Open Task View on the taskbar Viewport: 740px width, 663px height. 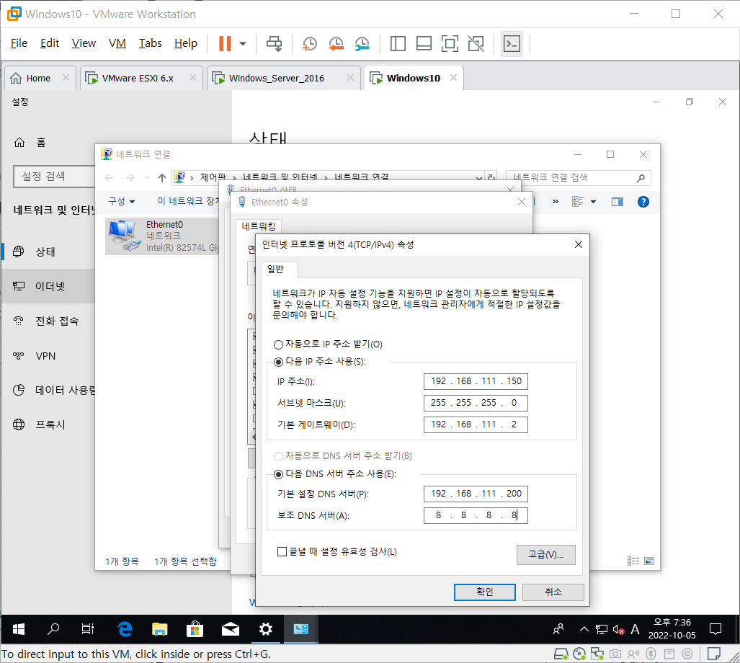click(88, 629)
